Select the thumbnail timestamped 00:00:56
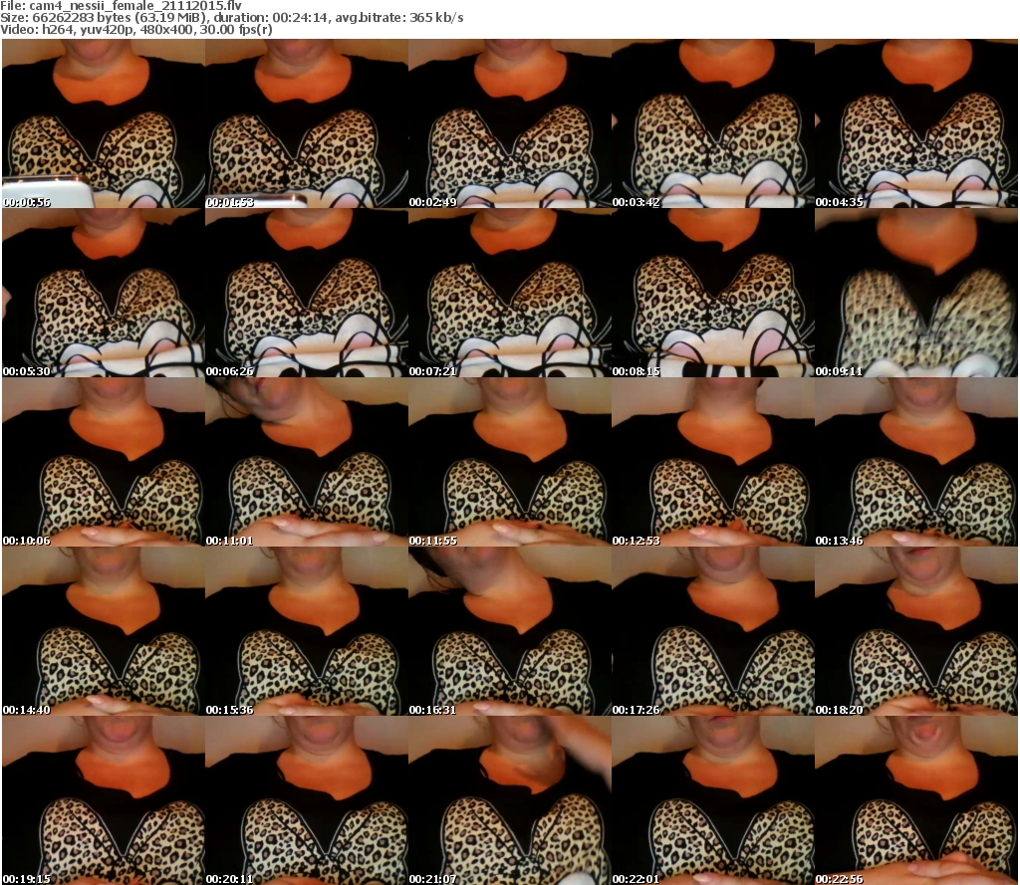Screen dimensions: 1020x885 pos(104,123)
